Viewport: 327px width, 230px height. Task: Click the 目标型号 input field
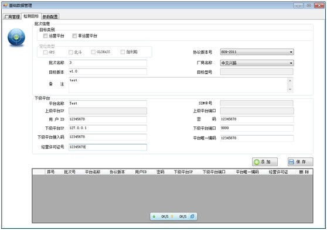click(x=257, y=72)
